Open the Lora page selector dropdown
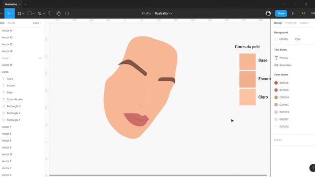Image resolution: width=315 pixels, height=177 pixels. [x=37, y=23]
